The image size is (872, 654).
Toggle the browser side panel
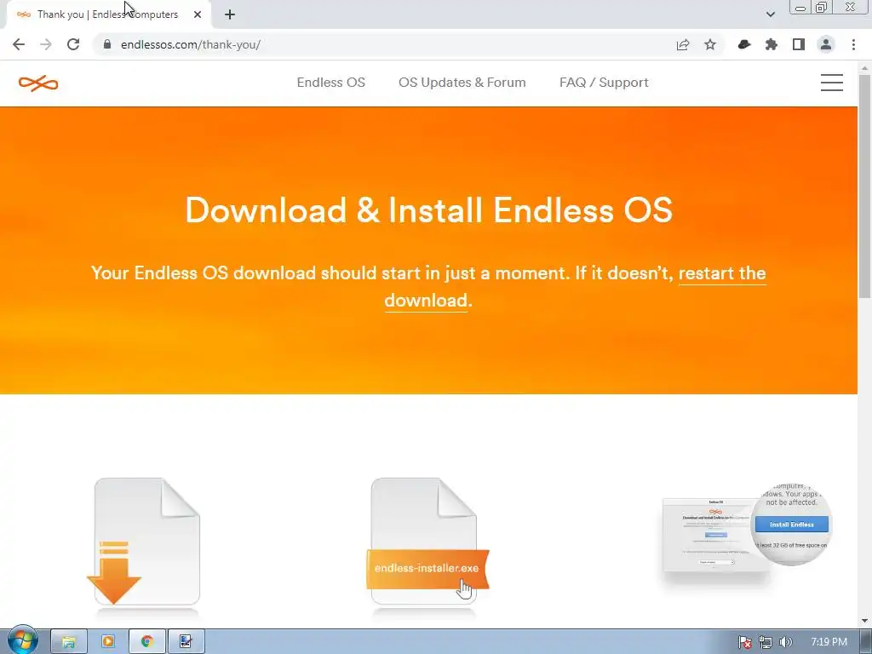pyautogui.click(x=799, y=44)
